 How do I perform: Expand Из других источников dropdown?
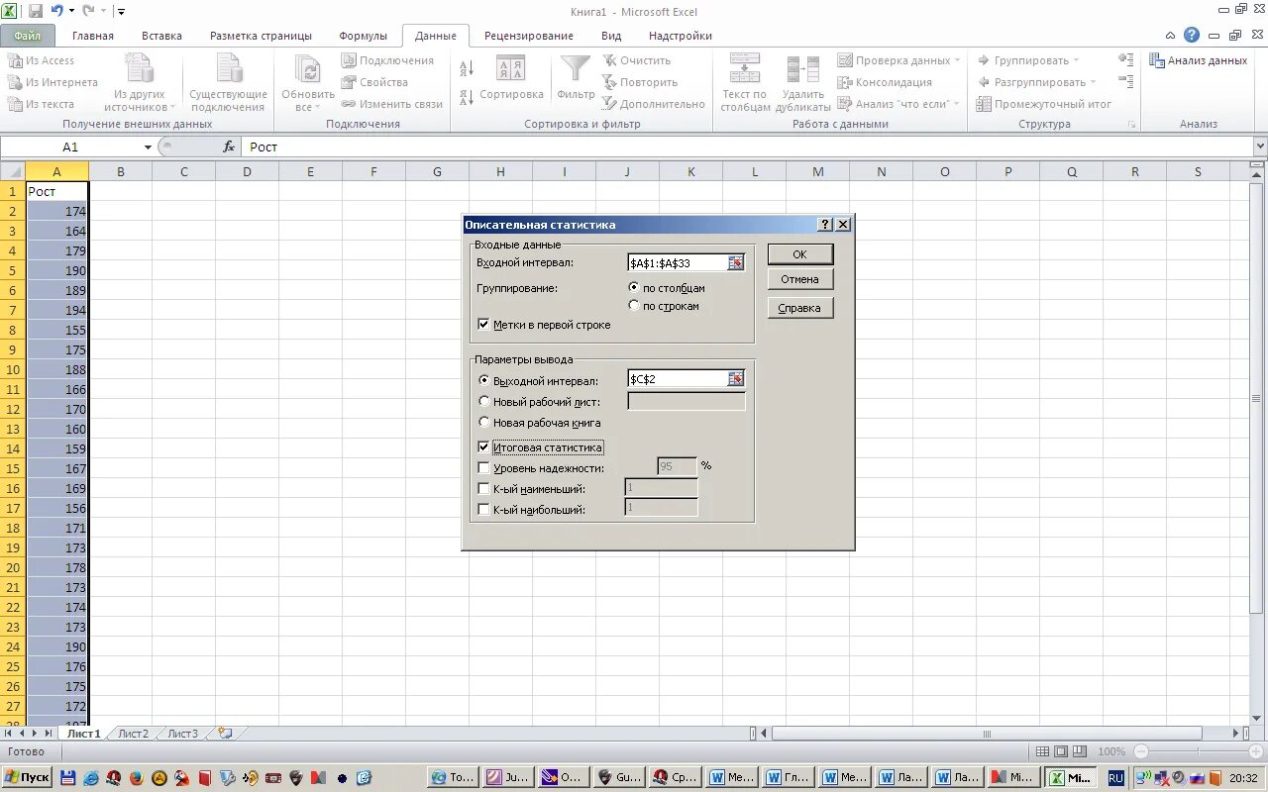pyautogui.click(x=172, y=107)
